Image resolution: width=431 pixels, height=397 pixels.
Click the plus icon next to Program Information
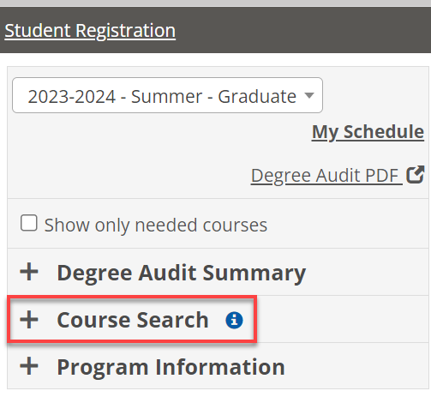click(29, 366)
